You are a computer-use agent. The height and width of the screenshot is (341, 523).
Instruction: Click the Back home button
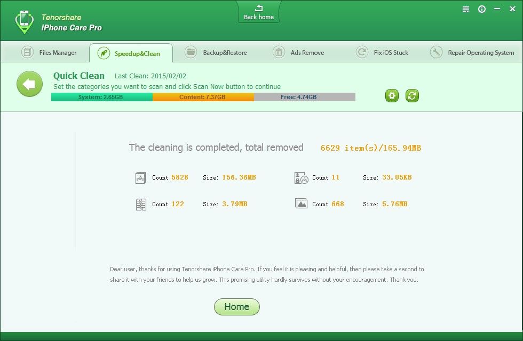pos(259,13)
